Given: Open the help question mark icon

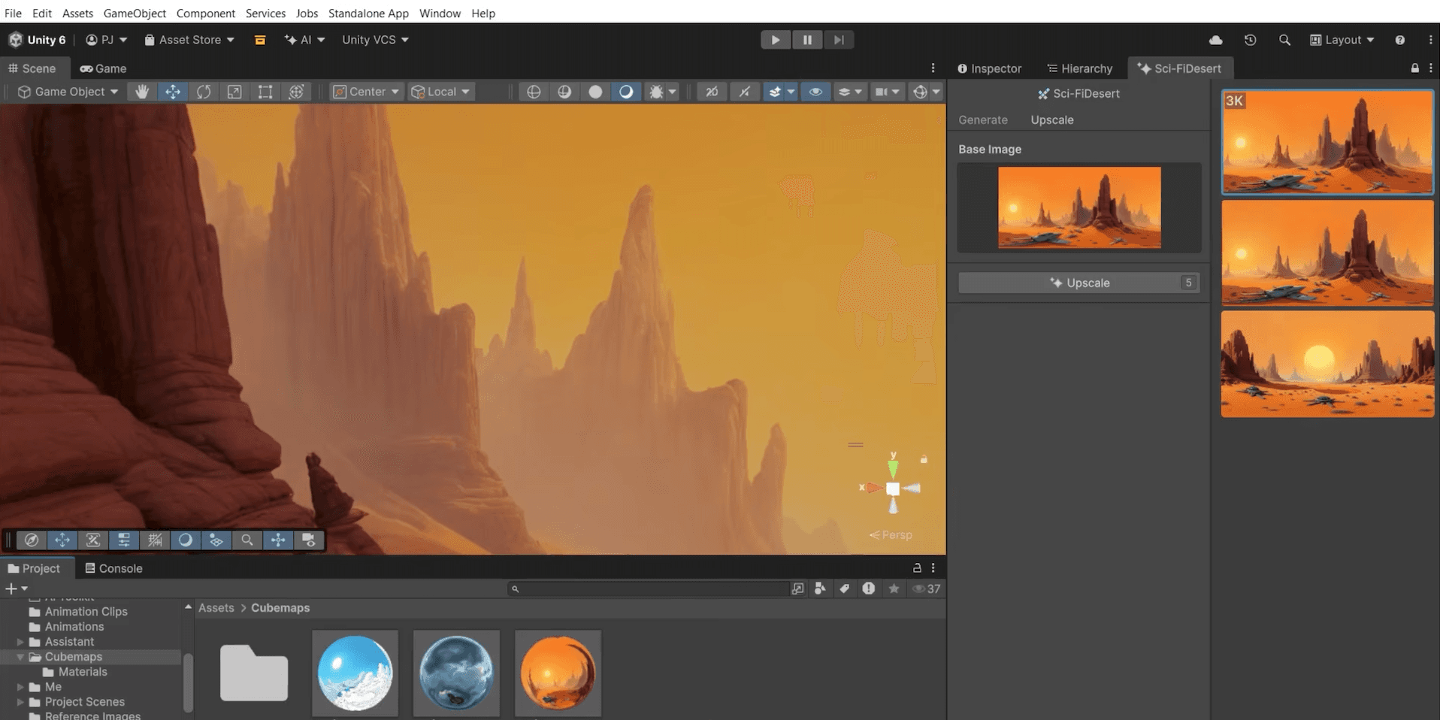Looking at the screenshot, I should click(1399, 40).
